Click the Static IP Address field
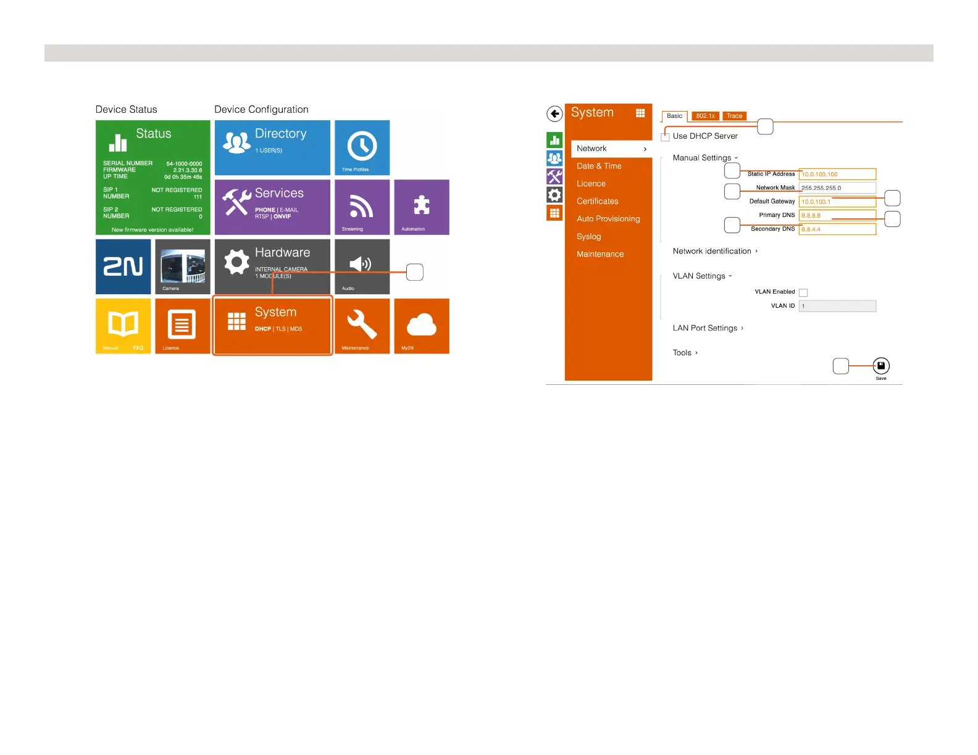 coord(837,175)
